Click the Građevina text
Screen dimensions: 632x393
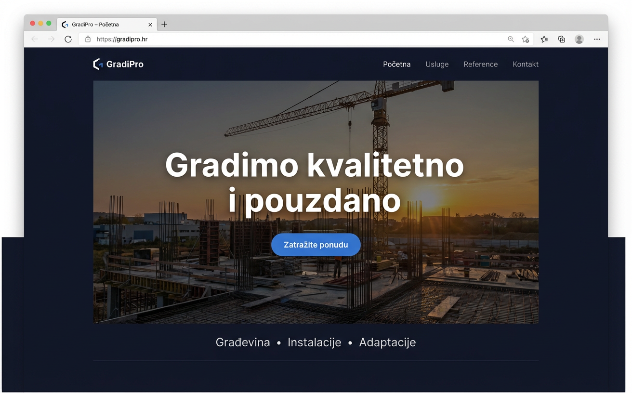point(243,342)
